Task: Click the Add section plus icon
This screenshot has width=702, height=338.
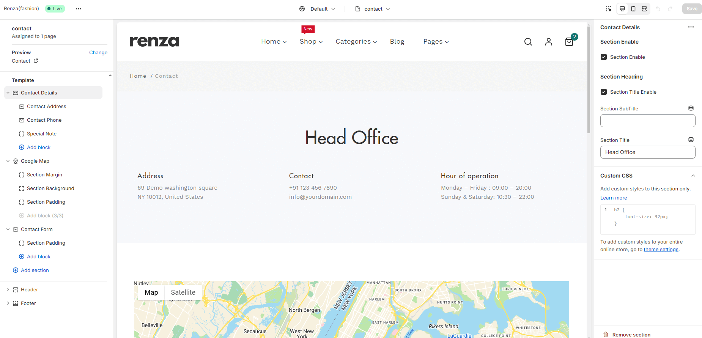Action: coord(16,270)
